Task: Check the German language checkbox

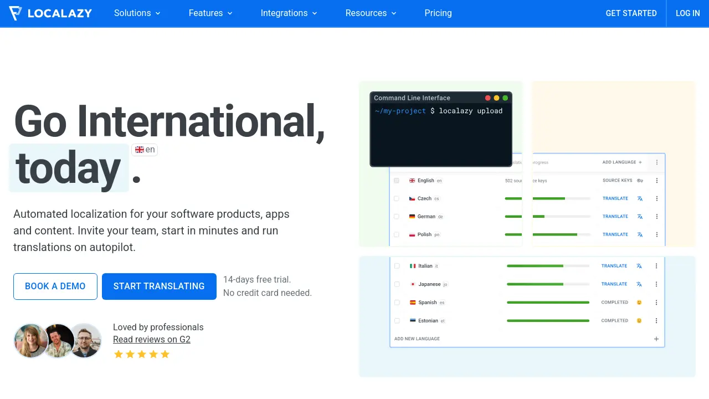Action: pyautogui.click(x=396, y=217)
